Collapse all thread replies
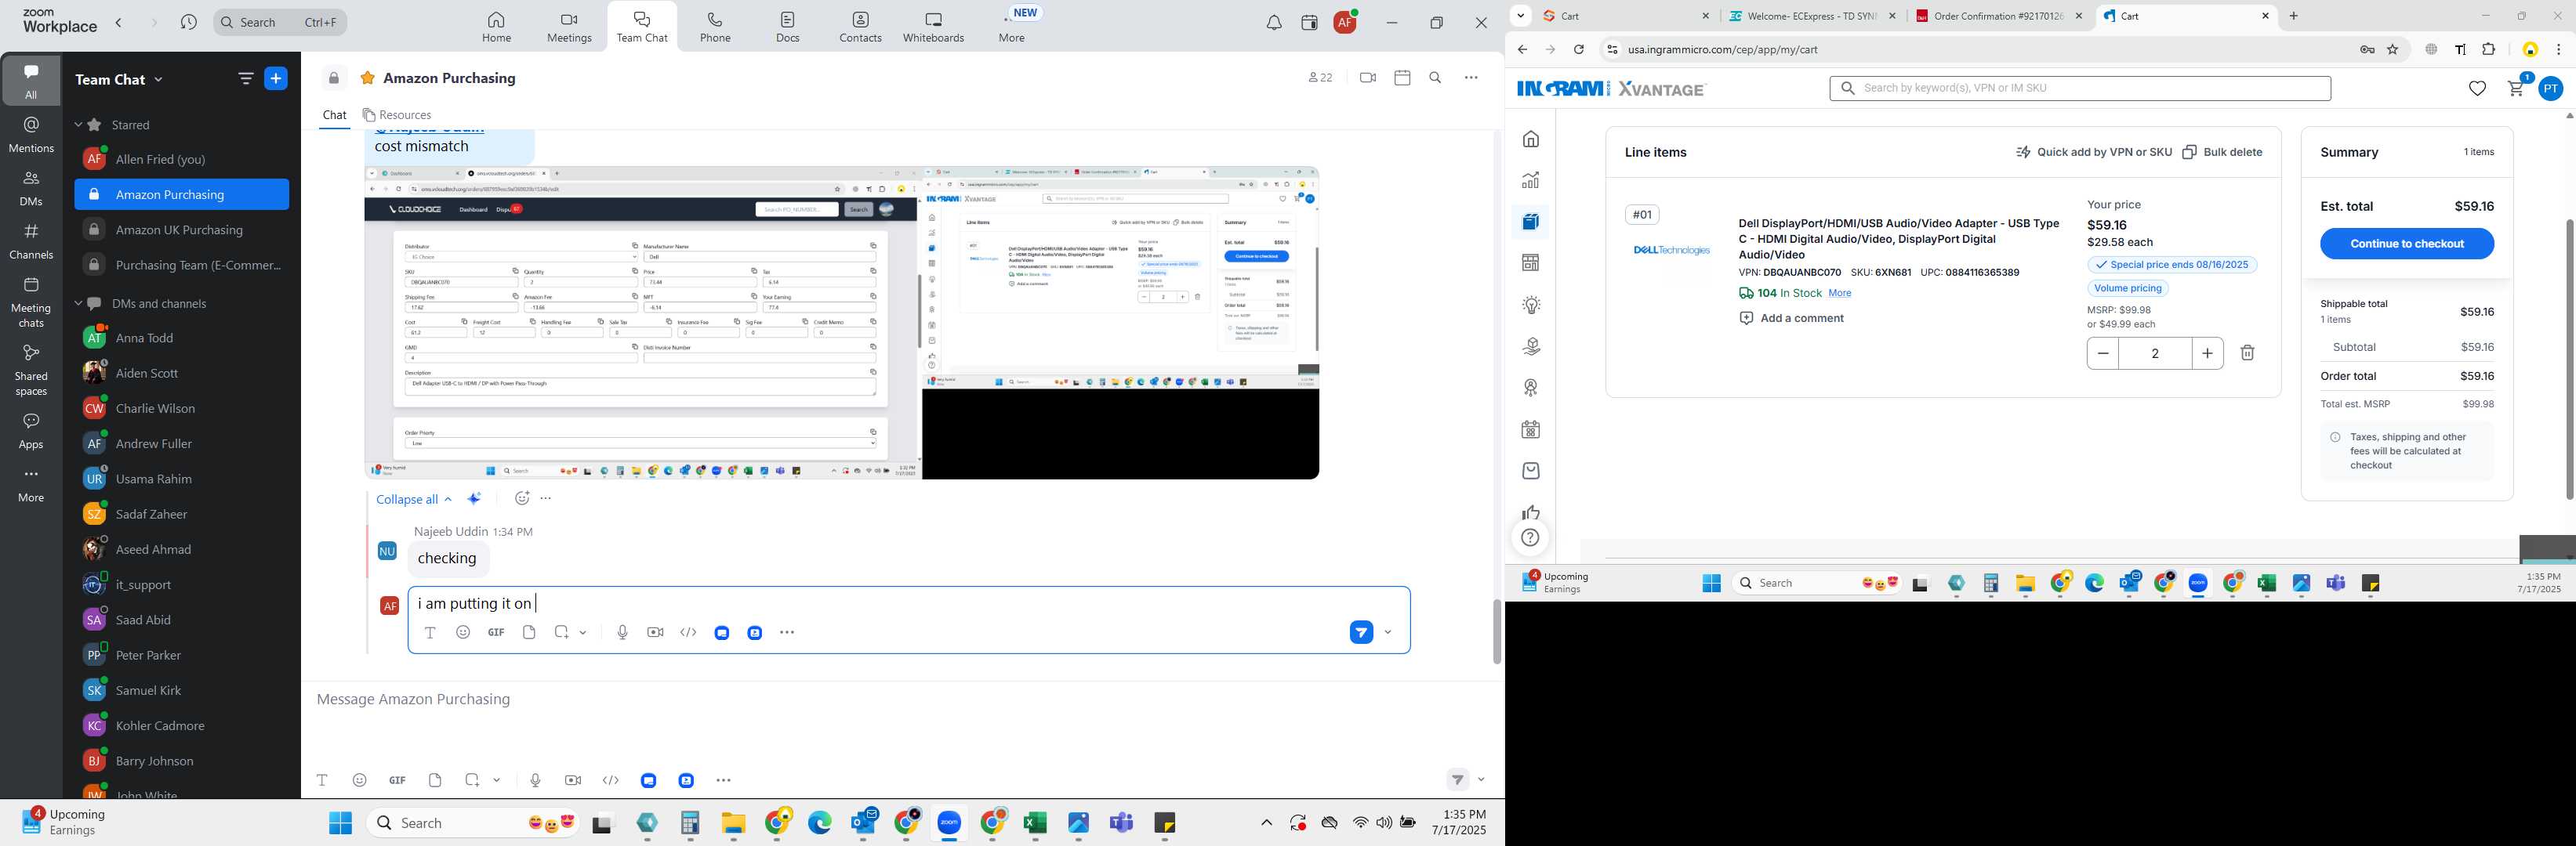This screenshot has height=846, width=2576. 414,500
